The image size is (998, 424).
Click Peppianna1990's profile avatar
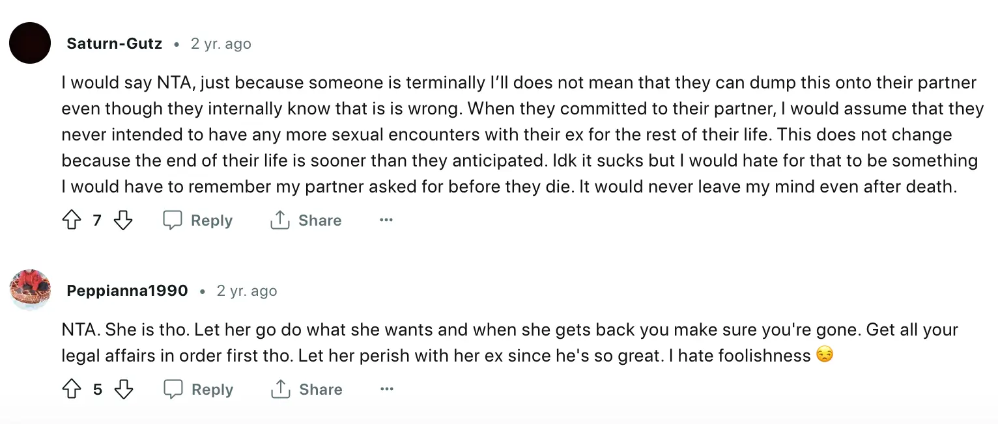(30, 289)
